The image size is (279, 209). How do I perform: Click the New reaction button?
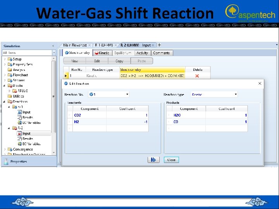(75, 61)
